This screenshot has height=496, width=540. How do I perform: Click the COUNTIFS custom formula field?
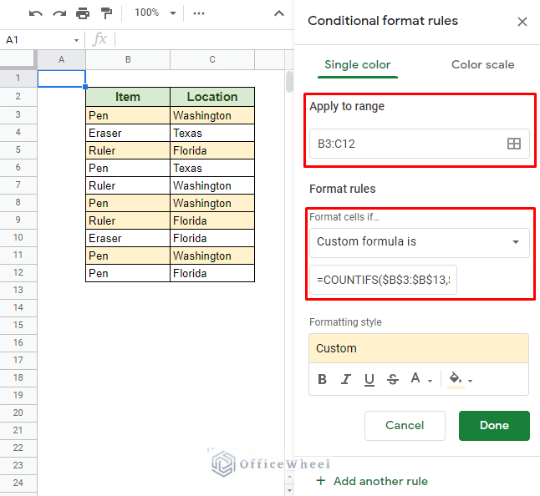tap(384, 280)
